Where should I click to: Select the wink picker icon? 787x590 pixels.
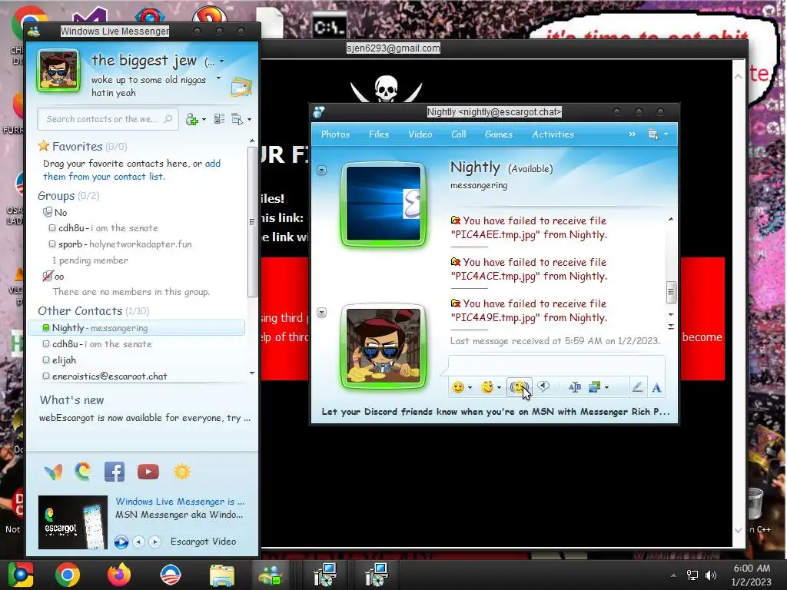coord(486,387)
